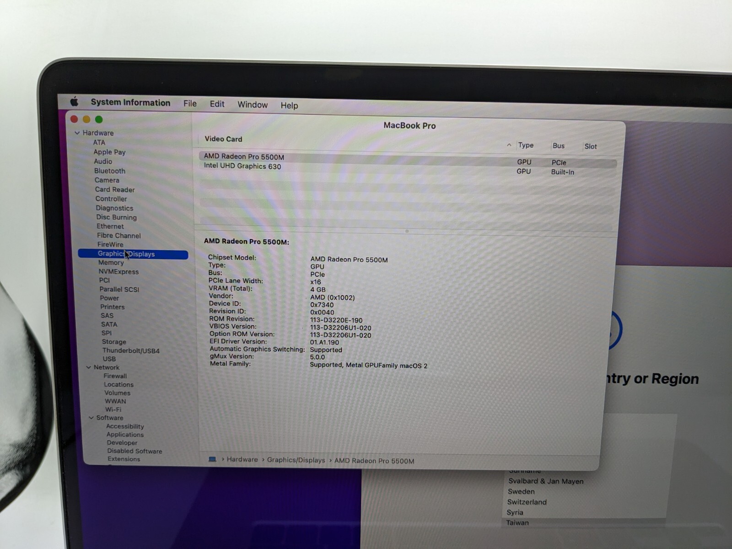This screenshot has height=549, width=732.
Task: Zoom window with the green button
Action: [99, 119]
